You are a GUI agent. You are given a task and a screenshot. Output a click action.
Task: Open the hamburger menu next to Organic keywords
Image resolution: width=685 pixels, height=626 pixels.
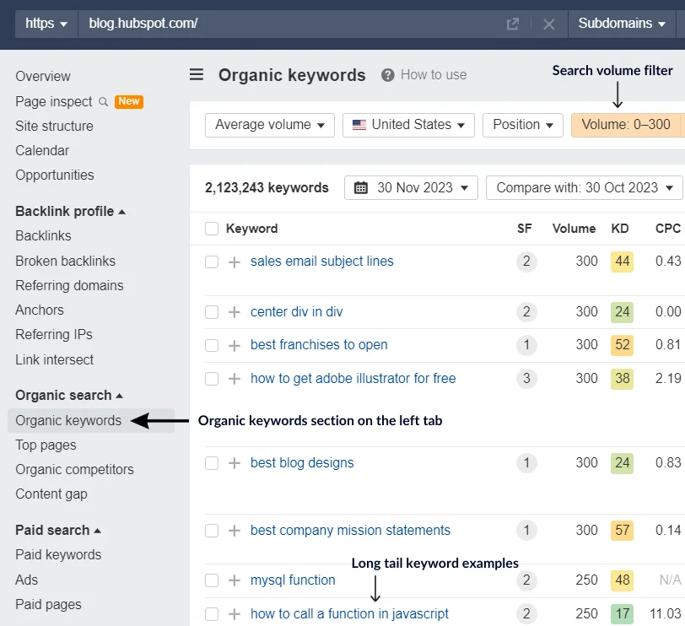196,75
